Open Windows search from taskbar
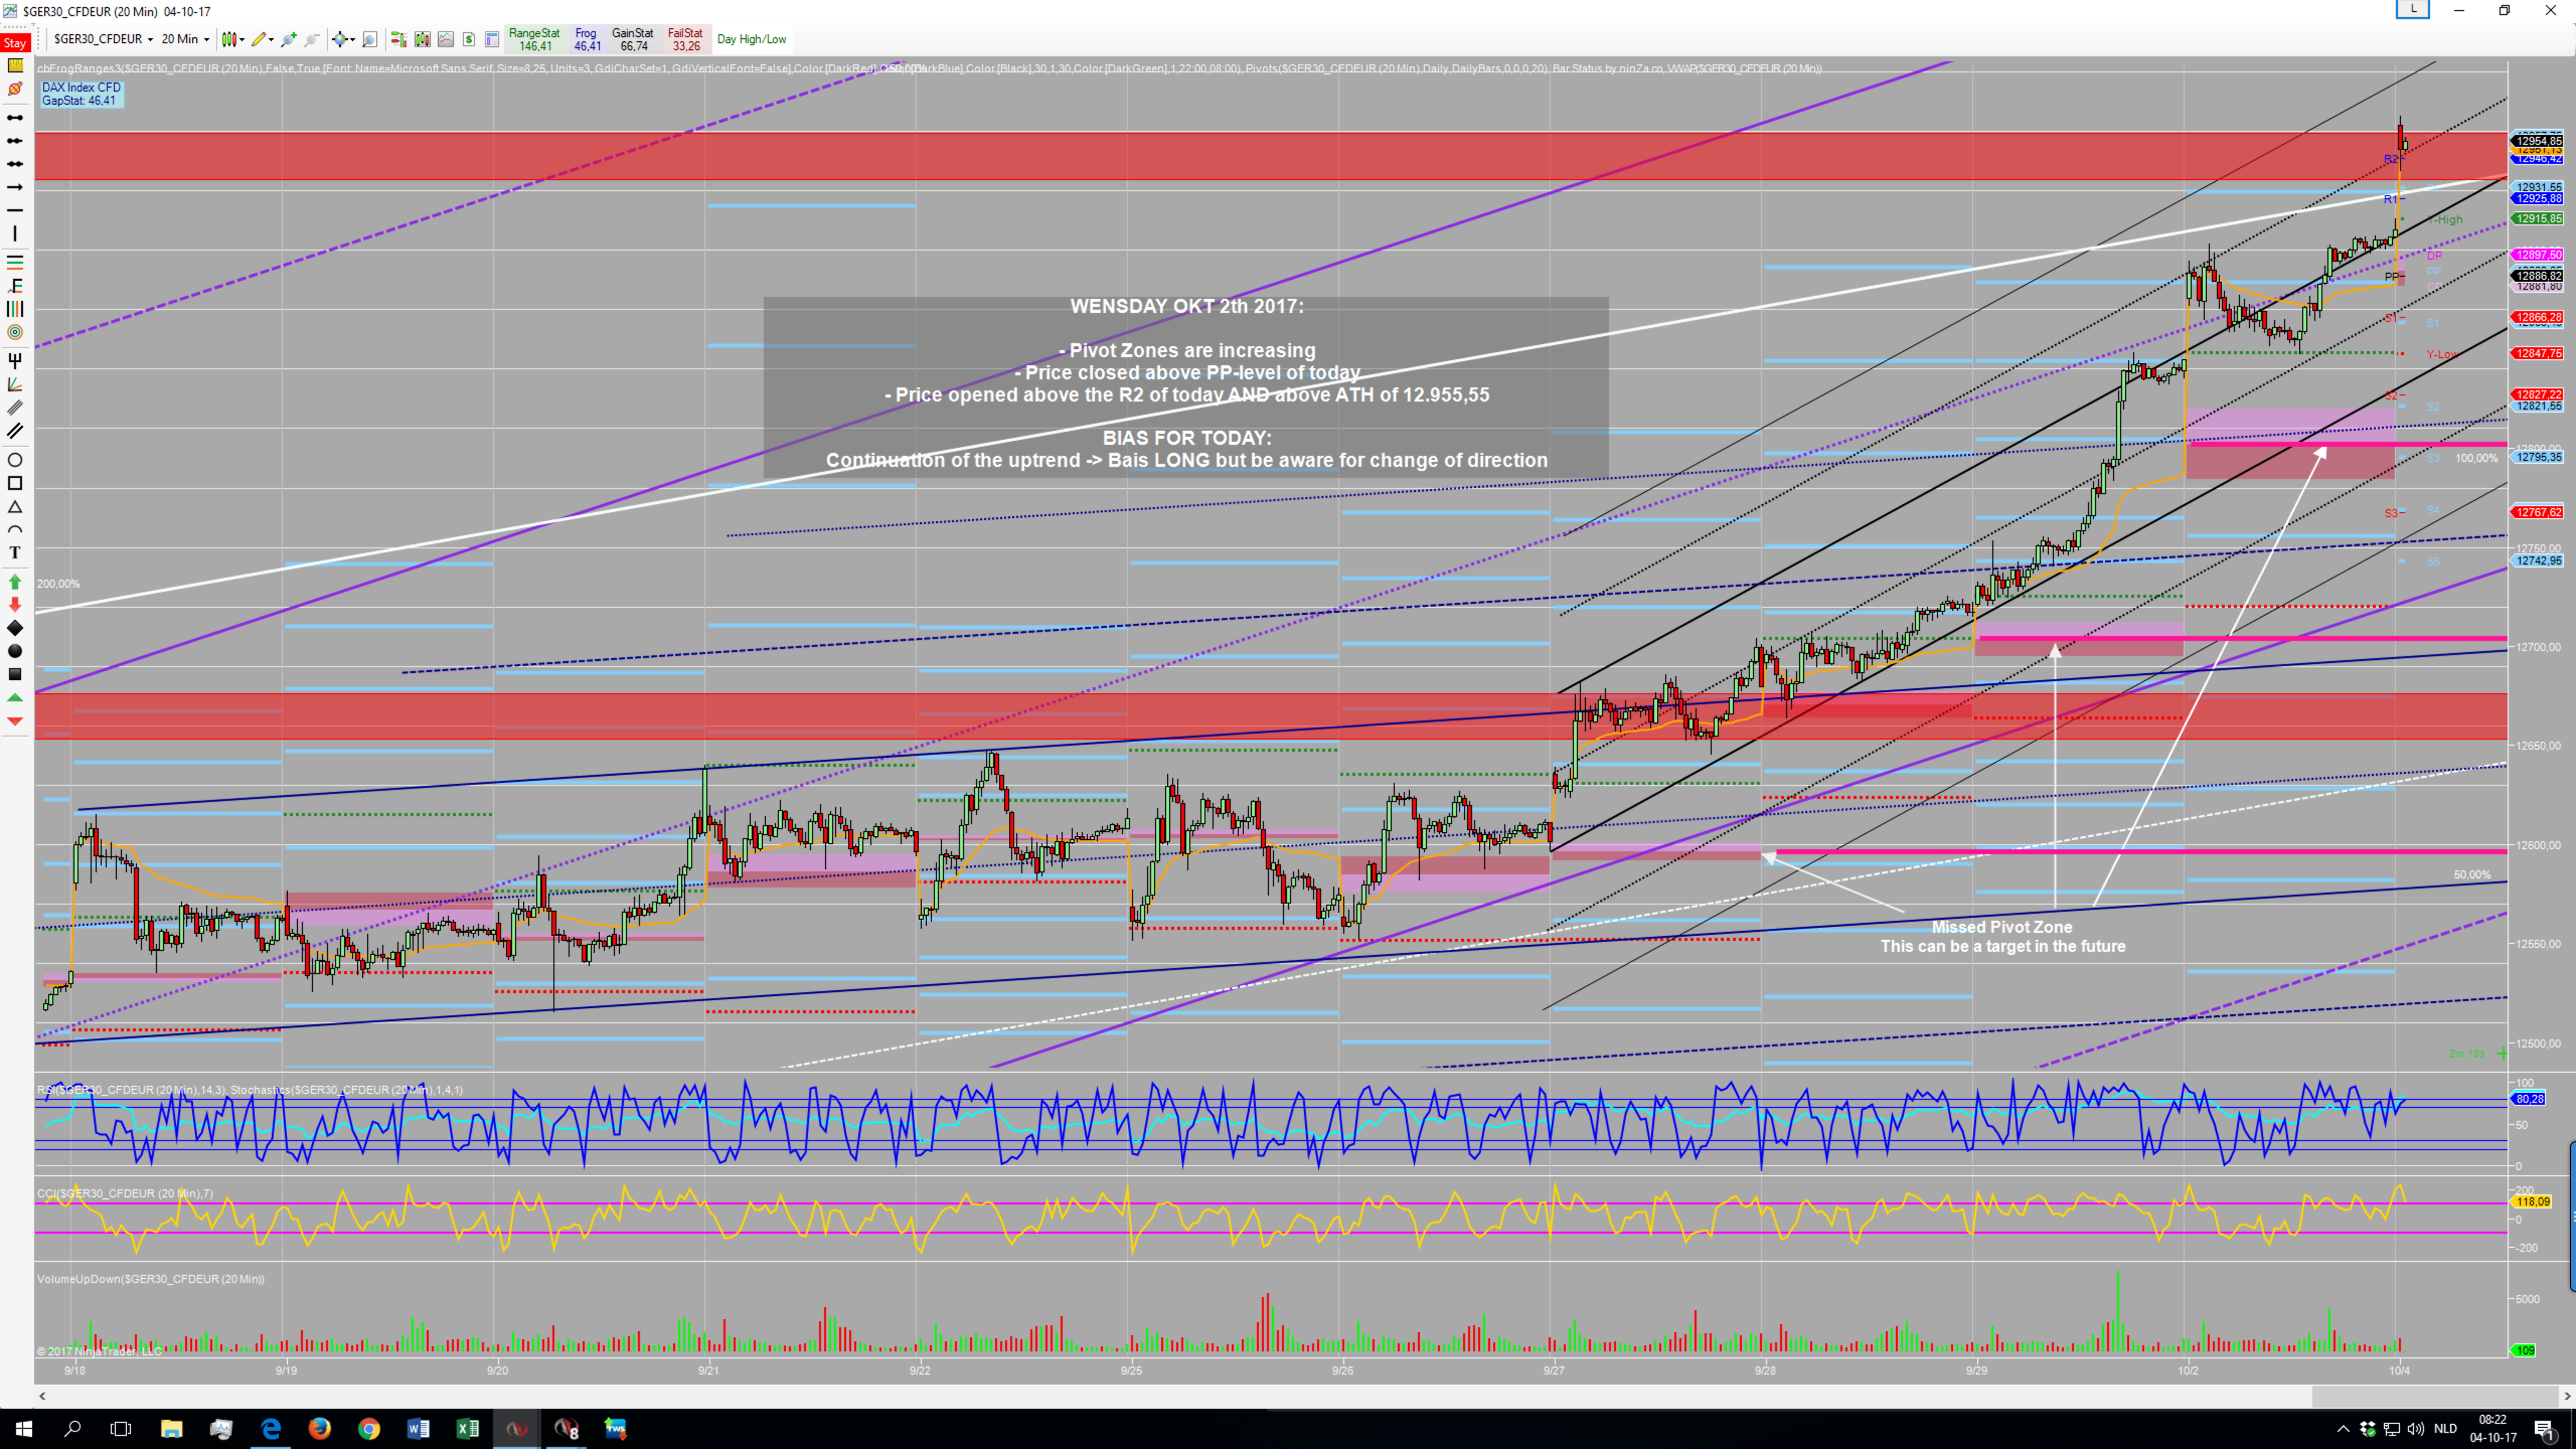2576x1449 pixels. 72,1429
